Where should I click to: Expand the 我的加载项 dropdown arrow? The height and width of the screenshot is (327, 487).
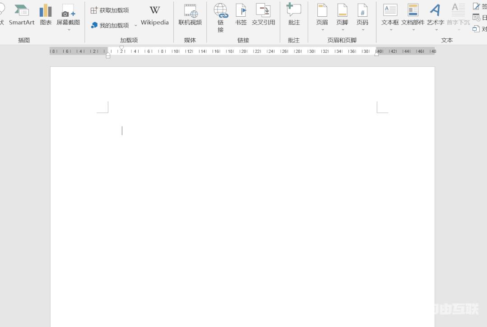click(x=136, y=25)
